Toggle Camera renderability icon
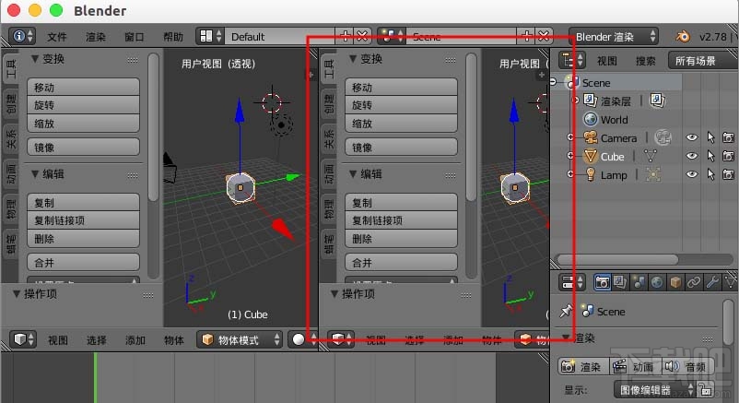The width and height of the screenshot is (739, 403). click(728, 137)
